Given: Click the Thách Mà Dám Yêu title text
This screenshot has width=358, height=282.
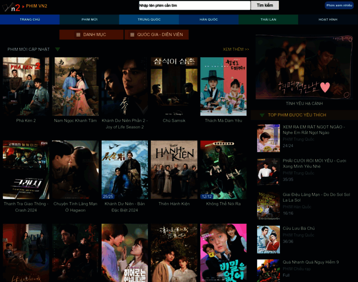Looking at the screenshot, I should [x=223, y=121].
